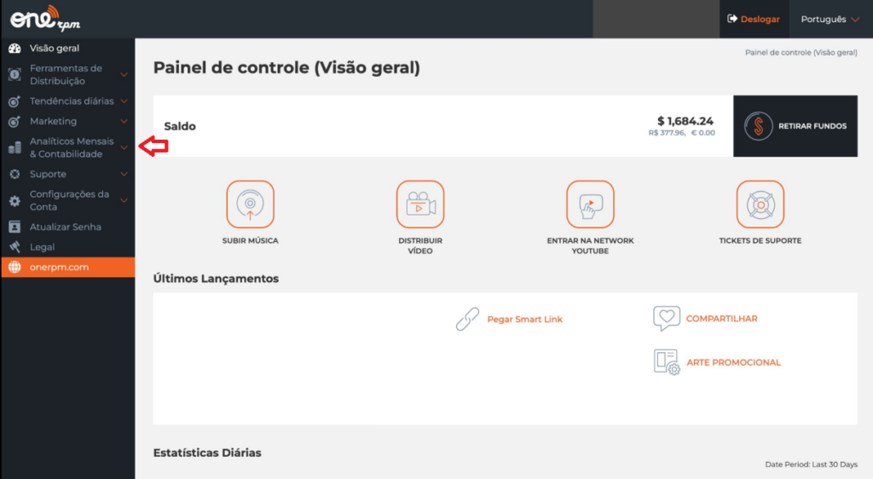
Task: Click the Configurações da Conta gear icon
Action: [x=14, y=201]
